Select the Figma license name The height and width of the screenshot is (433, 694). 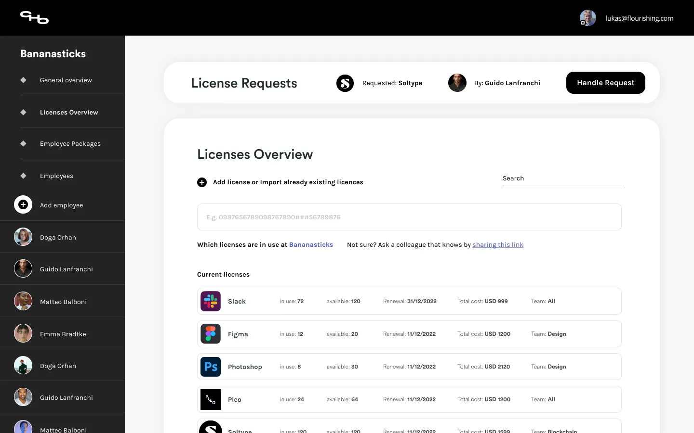pyautogui.click(x=238, y=334)
